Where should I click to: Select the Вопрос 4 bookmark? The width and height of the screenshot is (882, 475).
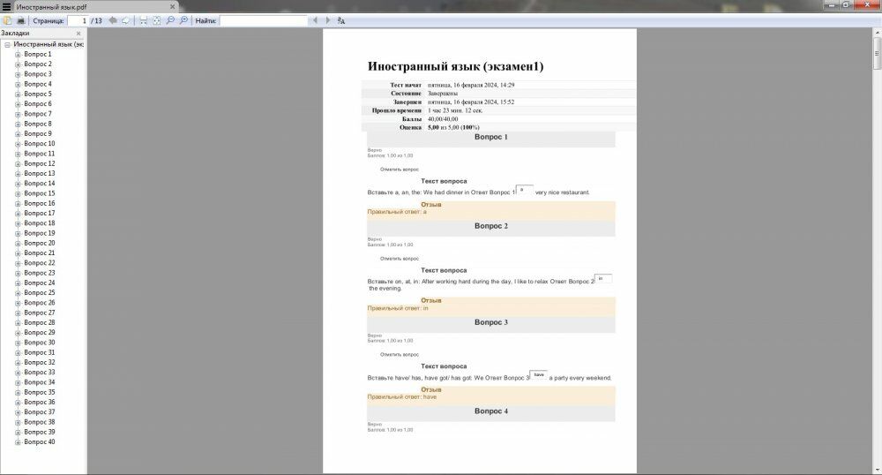click(x=38, y=84)
